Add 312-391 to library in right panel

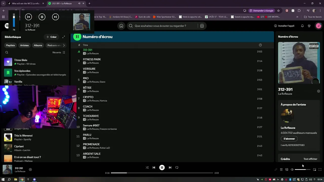click(318, 91)
